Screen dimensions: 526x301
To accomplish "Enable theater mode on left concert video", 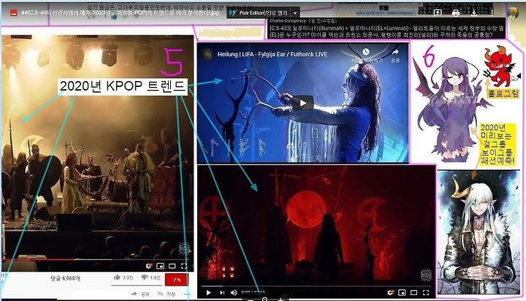I will point(172,266).
